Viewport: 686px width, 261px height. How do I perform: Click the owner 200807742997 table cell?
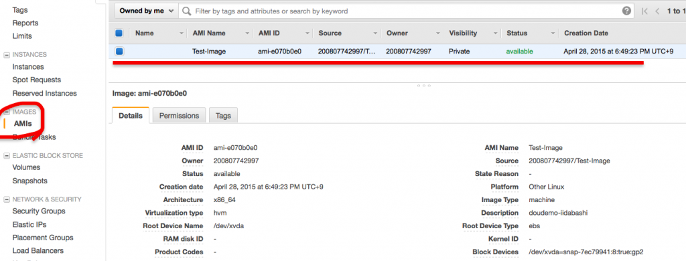pyautogui.click(x=409, y=51)
